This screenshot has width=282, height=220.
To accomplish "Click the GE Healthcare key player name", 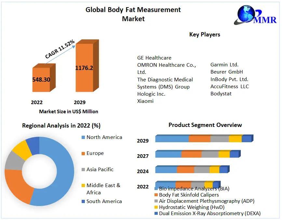I will click(x=154, y=58).
